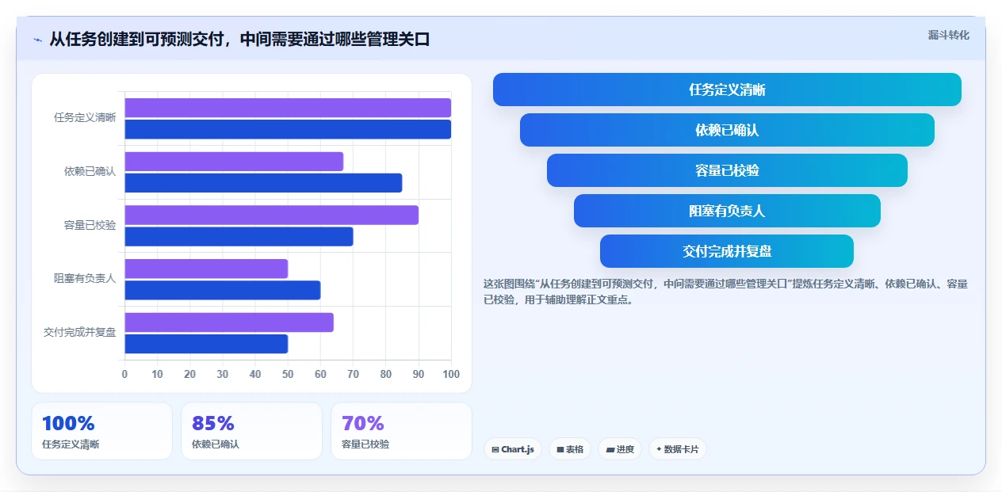Click the 进度 tag
Screen dimensions: 1002x492
(x=620, y=449)
